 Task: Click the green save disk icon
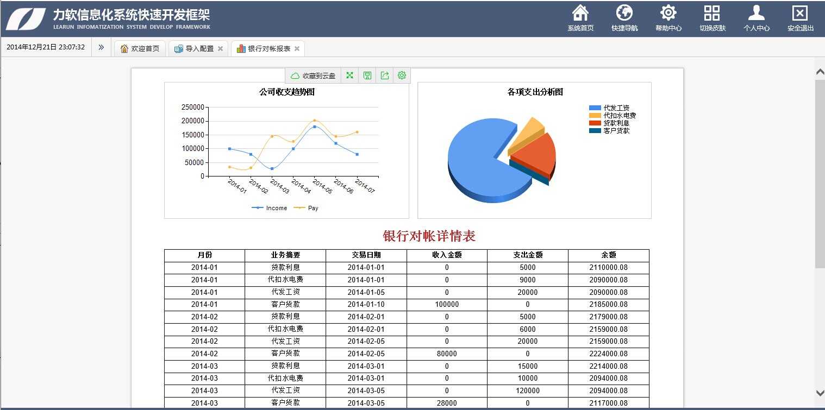point(367,75)
